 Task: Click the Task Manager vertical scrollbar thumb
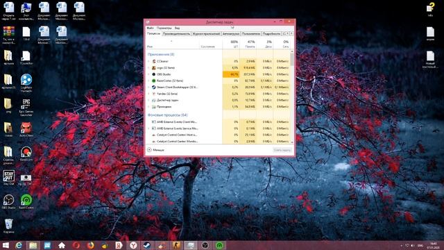(x=292, y=60)
